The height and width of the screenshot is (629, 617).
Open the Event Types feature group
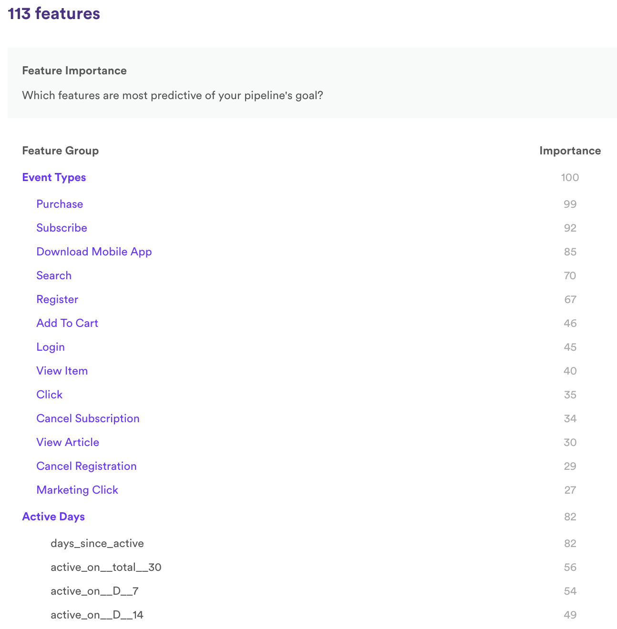54,177
